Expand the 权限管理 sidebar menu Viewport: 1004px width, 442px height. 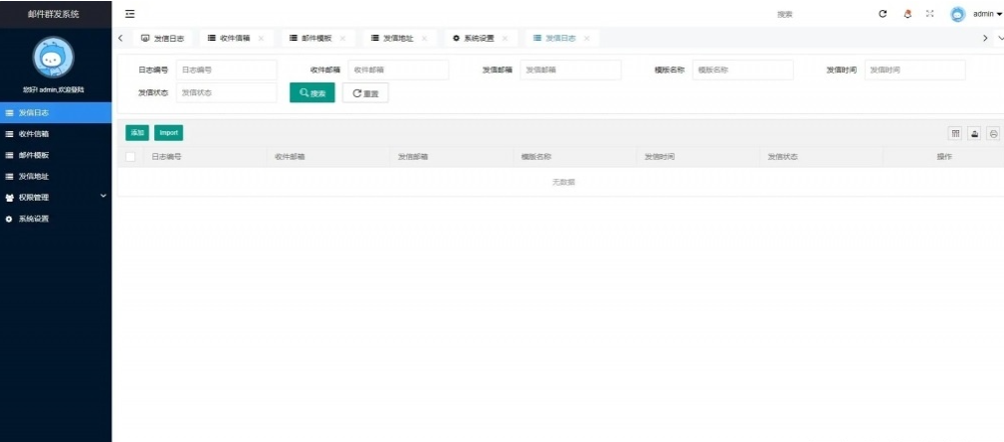pos(55,198)
